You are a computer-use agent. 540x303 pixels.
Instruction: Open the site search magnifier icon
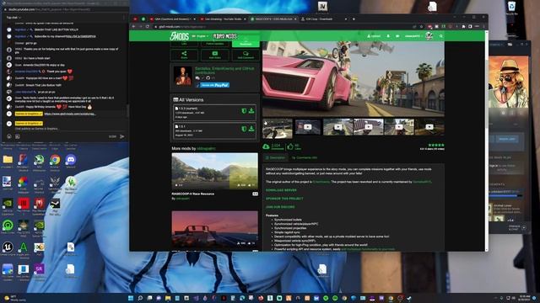[440, 35]
